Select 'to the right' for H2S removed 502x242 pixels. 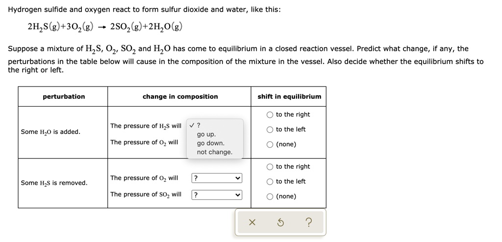(x=270, y=167)
